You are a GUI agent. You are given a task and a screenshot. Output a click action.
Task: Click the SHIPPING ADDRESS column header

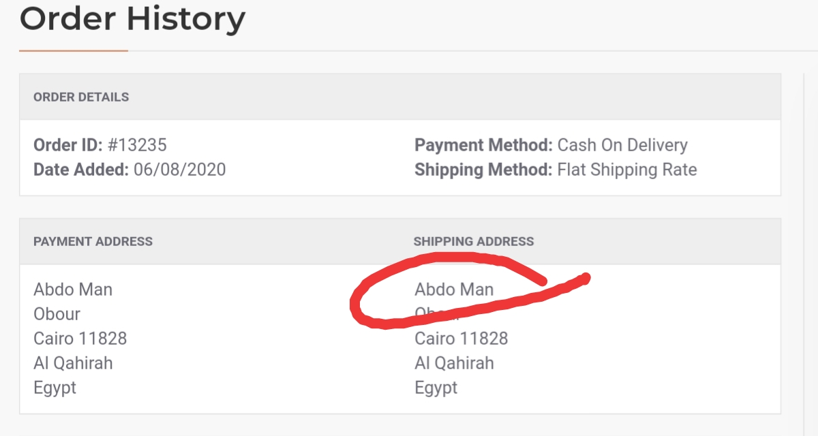[x=474, y=241]
